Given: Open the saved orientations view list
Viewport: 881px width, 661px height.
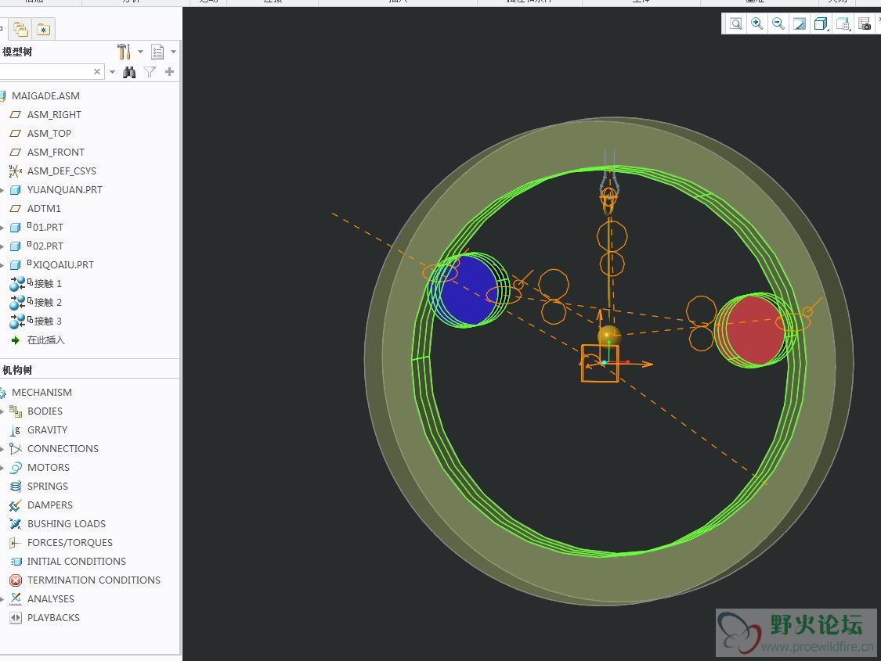Looking at the screenshot, I should pos(843,23).
